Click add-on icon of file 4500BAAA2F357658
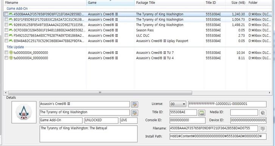The width and height of the screenshot is (275, 146). (11, 14)
